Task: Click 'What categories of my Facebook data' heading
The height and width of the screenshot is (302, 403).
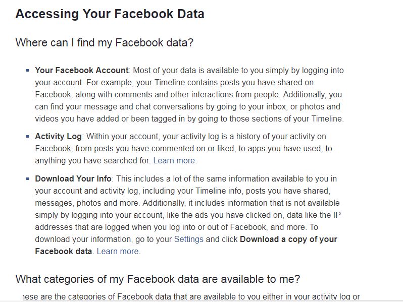Action: (158, 279)
